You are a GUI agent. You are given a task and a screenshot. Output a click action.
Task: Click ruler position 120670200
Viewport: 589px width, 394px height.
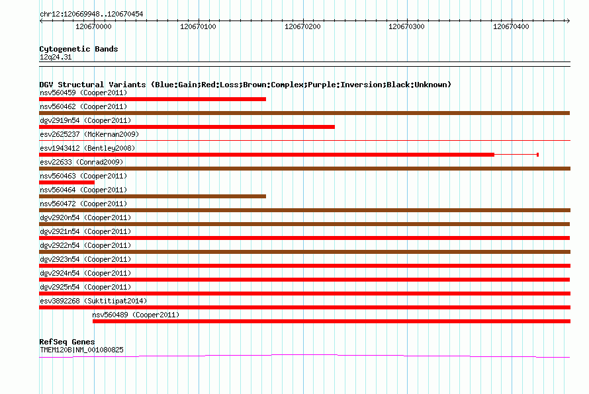pos(302,26)
